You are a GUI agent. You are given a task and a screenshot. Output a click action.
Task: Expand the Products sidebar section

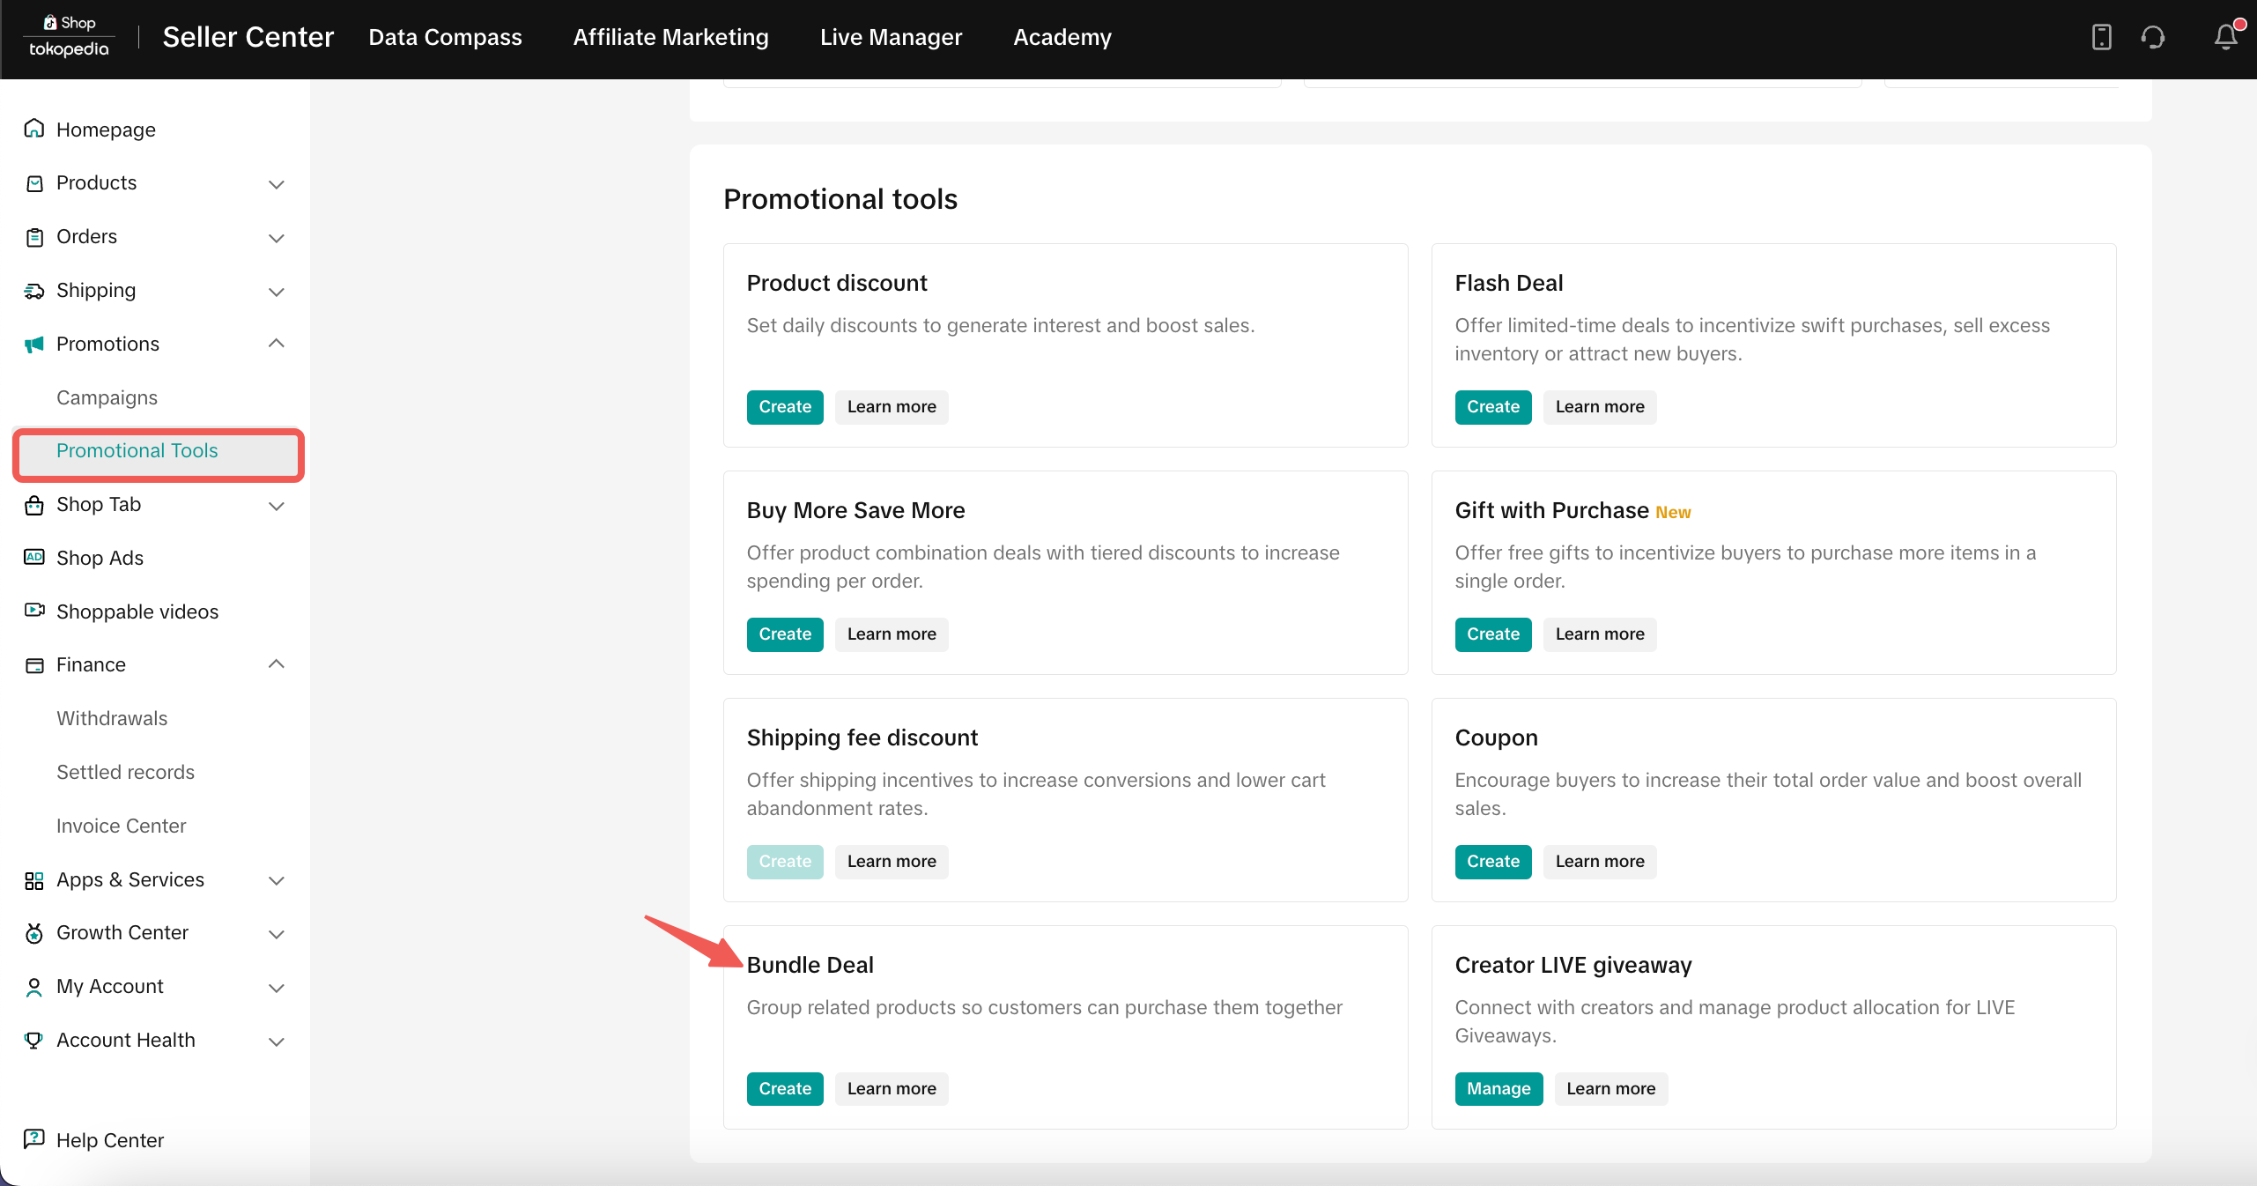pyautogui.click(x=276, y=183)
